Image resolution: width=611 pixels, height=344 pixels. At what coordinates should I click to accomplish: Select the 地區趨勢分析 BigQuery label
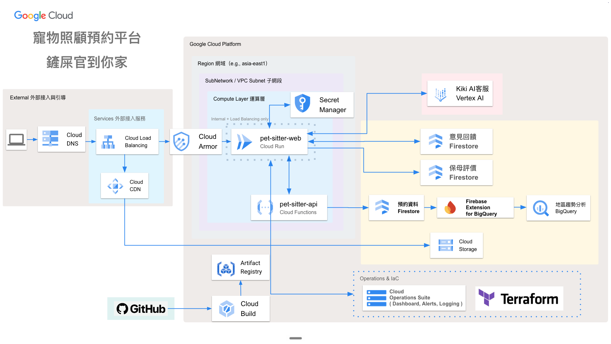[571, 208]
